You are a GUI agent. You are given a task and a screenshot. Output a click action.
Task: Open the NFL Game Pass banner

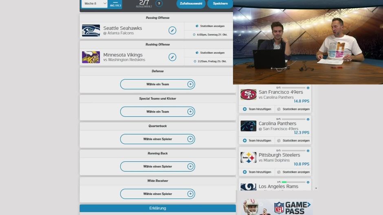click(x=277, y=207)
